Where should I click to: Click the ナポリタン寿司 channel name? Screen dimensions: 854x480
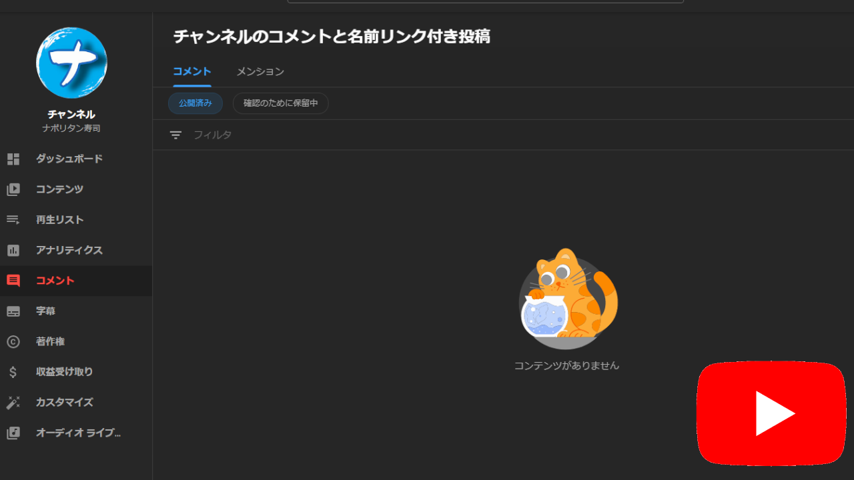click(71, 128)
